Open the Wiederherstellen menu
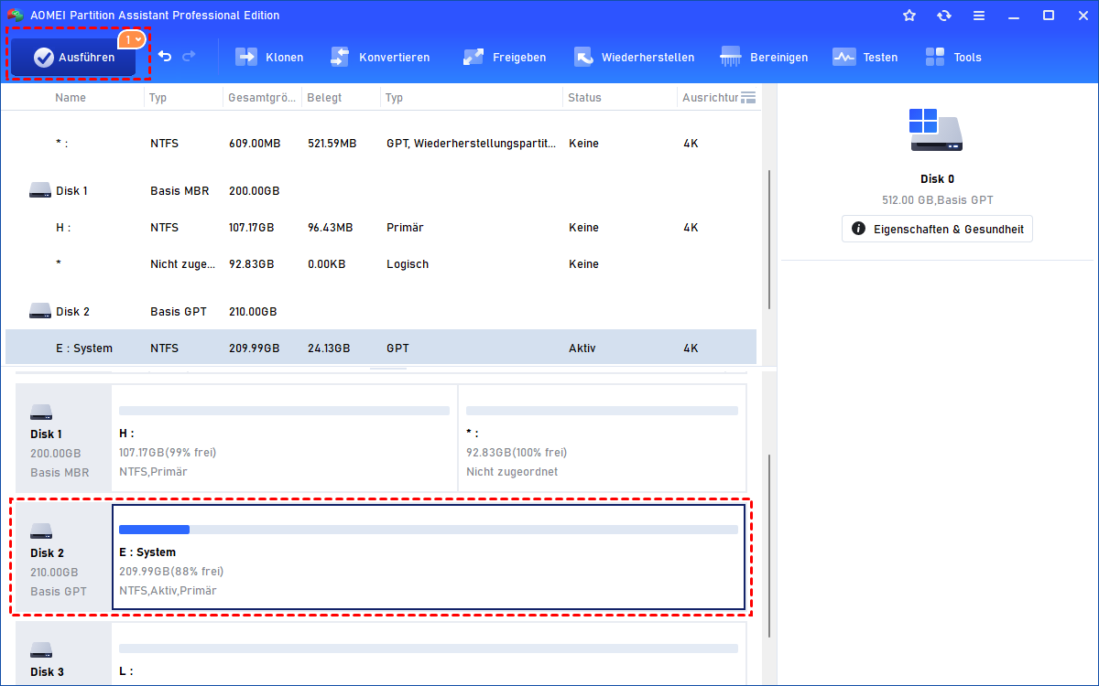The image size is (1099, 686). 634,57
